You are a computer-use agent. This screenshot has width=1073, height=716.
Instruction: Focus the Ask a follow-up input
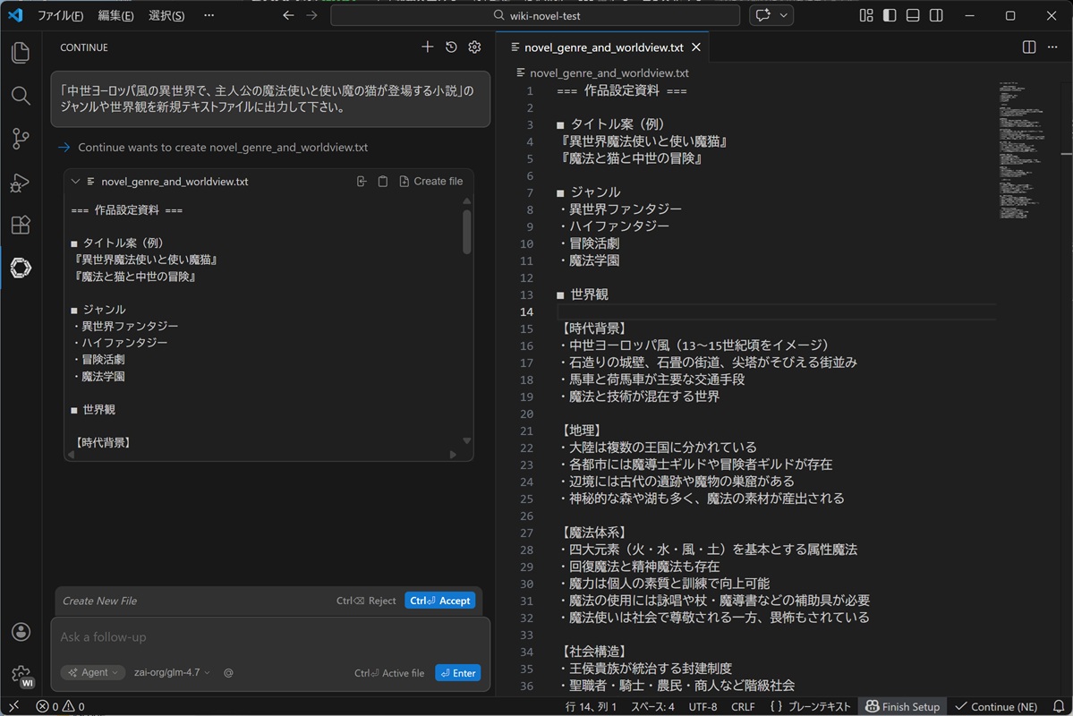(268, 637)
